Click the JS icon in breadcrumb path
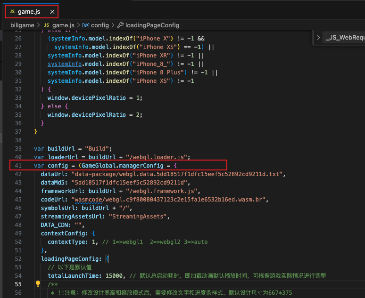365x298 pixels. point(47,25)
